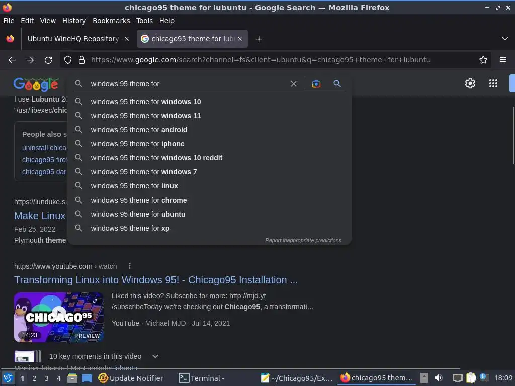Play the Chicago95 video preview thumbnail
This screenshot has width=515, height=386.
tap(59, 317)
